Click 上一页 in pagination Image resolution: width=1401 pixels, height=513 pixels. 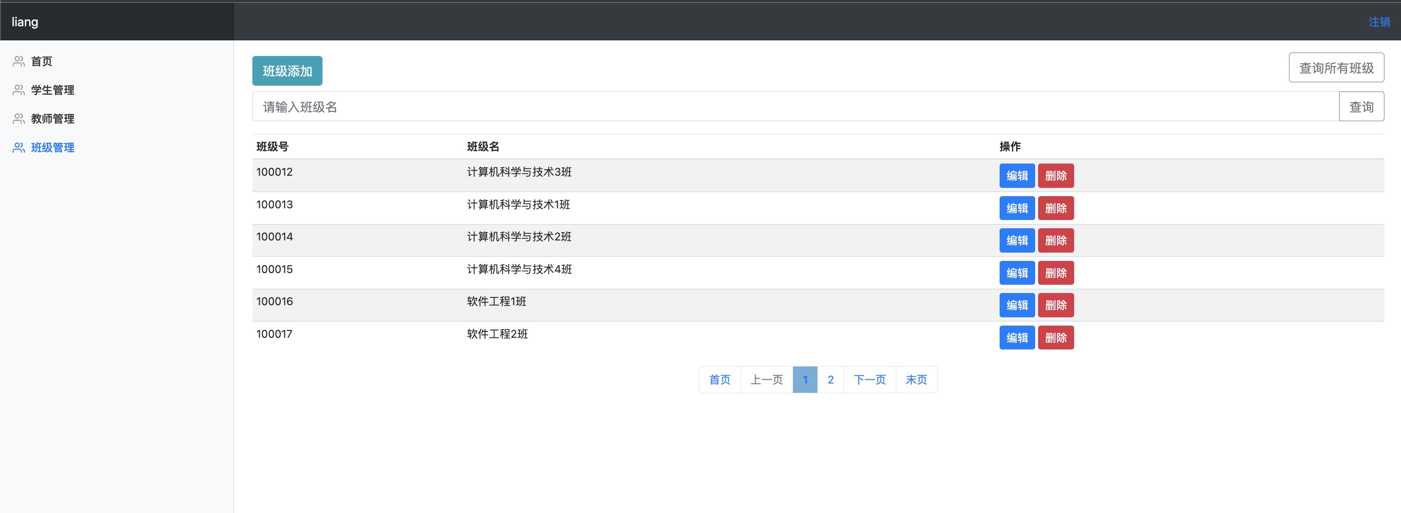(x=766, y=379)
